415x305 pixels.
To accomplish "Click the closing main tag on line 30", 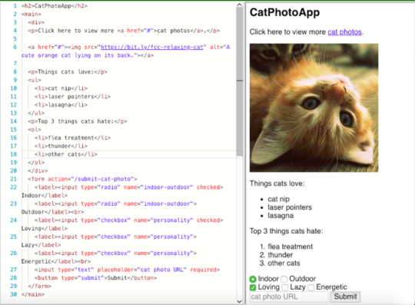I will [33, 294].
